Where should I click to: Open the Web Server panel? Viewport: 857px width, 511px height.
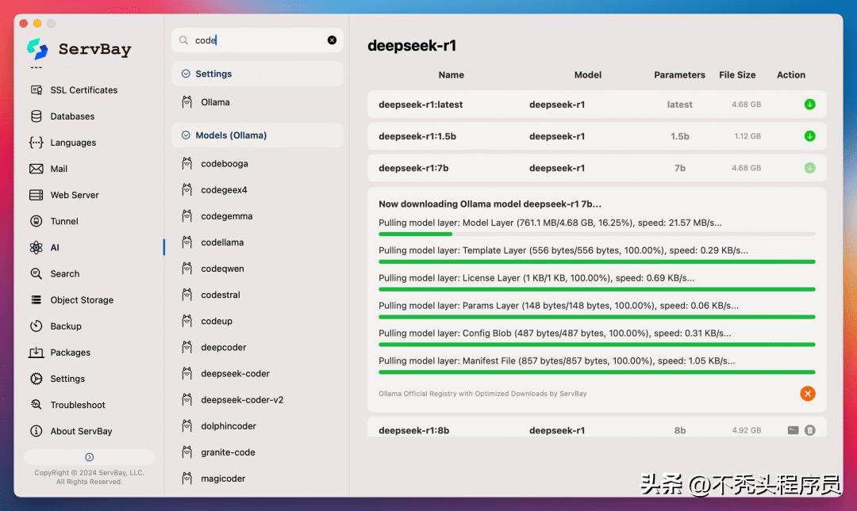[x=73, y=194]
